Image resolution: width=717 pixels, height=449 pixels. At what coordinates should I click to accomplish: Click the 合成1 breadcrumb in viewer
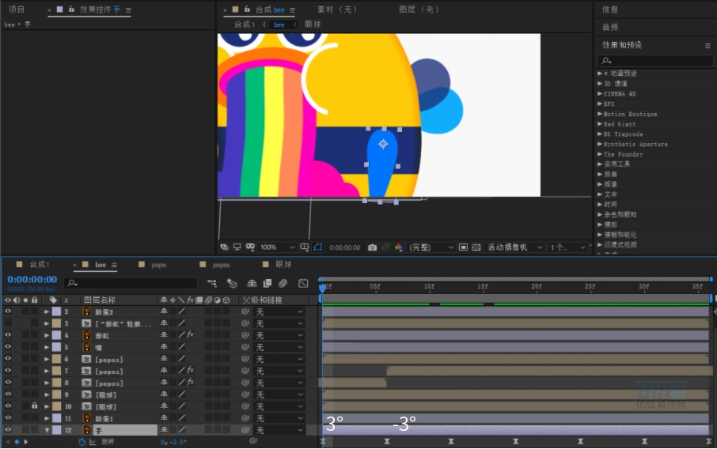245,25
